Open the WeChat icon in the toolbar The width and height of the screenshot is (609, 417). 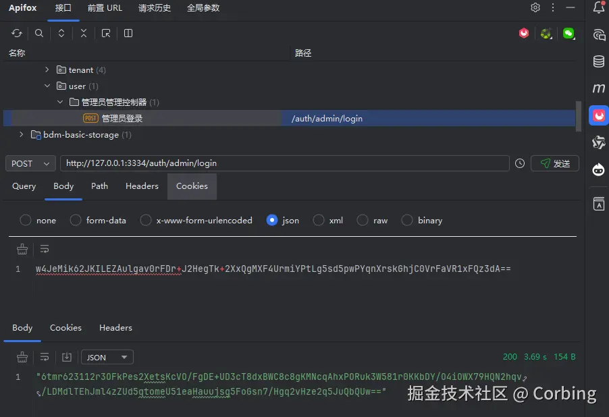[568, 34]
